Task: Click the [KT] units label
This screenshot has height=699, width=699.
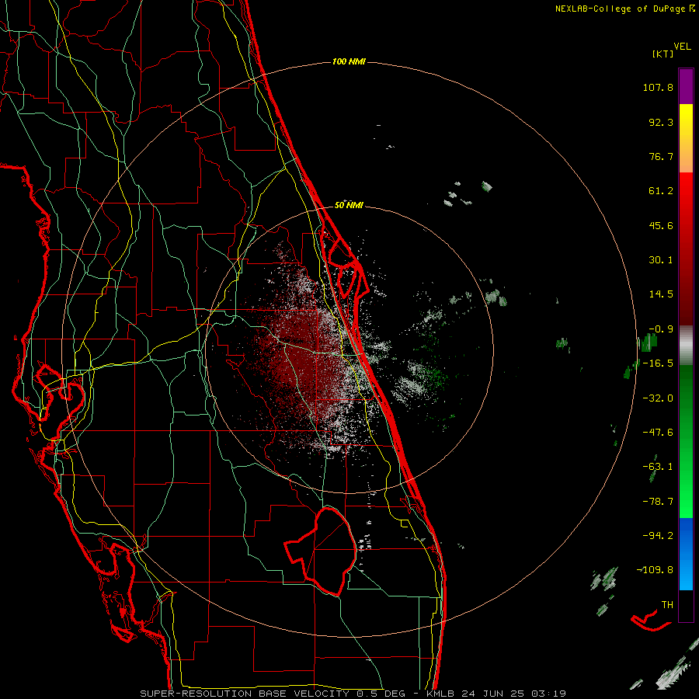Action: [x=663, y=54]
